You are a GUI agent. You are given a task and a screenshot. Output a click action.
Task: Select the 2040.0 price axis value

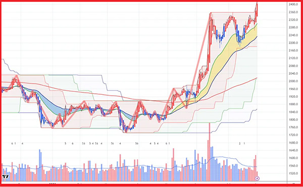[x=293, y=74]
